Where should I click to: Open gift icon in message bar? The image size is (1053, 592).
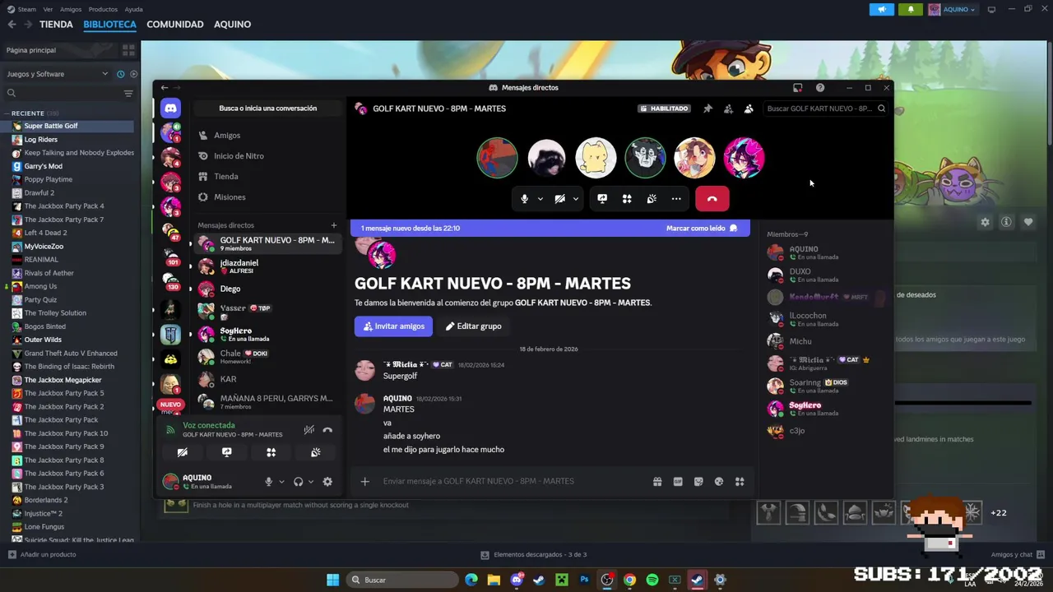pyautogui.click(x=657, y=482)
